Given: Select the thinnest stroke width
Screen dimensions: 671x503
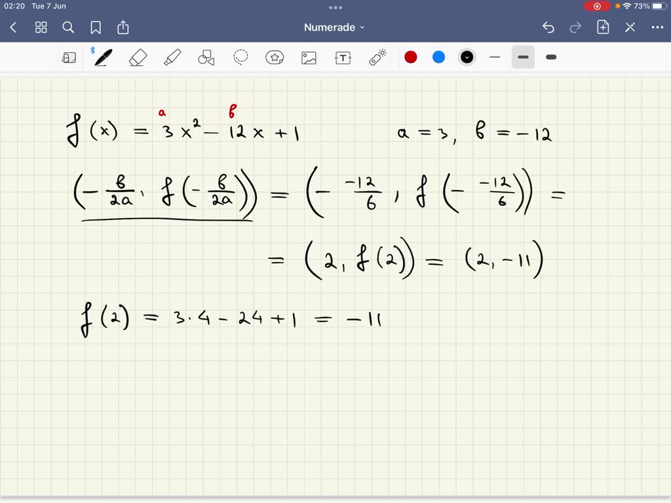Looking at the screenshot, I should 495,58.
